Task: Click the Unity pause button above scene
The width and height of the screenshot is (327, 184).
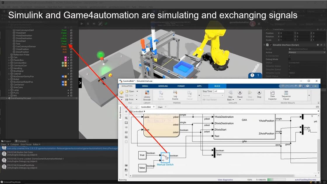Action: coord(88,24)
